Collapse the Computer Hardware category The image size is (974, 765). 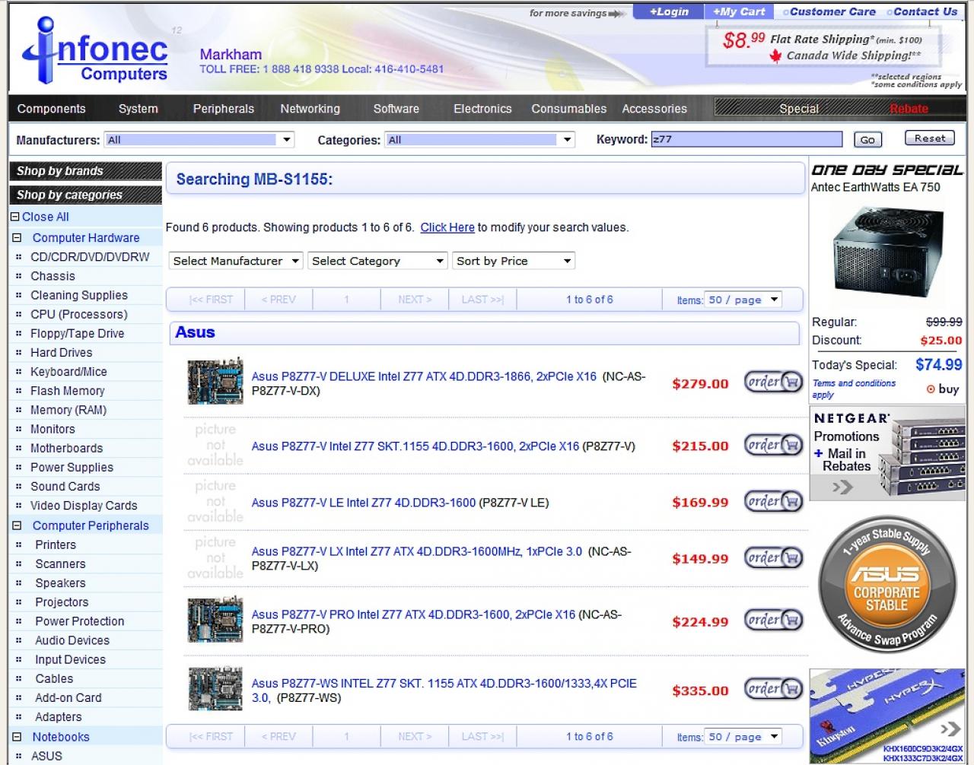tap(17, 237)
